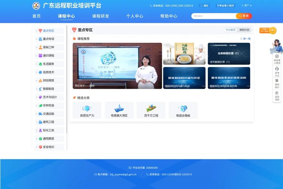Screen dimensions: 283x189
Task: Click the 制造业强省 category icon
Action: [183, 108]
